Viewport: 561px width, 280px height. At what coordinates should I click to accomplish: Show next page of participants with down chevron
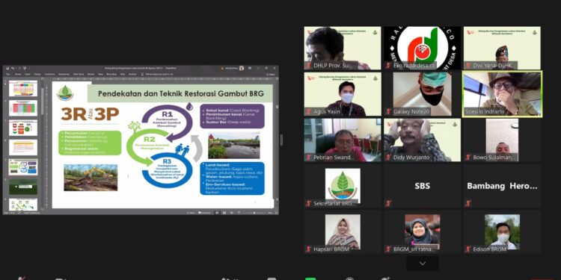pyautogui.click(x=423, y=264)
